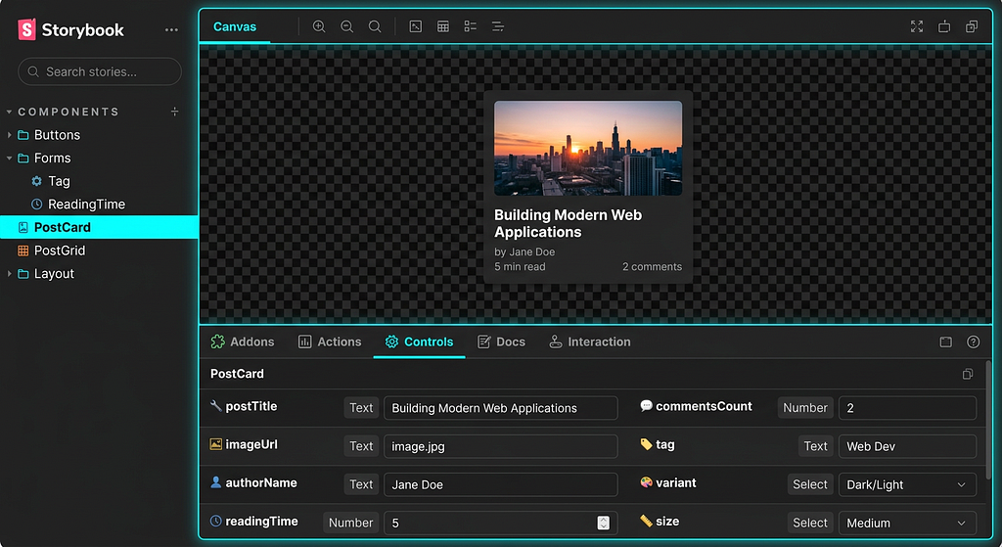The width and height of the screenshot is (1002, 547).
Task: Click the Search stories input field
Action: tap(100, 71)
